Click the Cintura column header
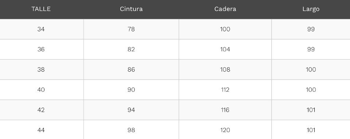350x139 pixels. point(131,9)
